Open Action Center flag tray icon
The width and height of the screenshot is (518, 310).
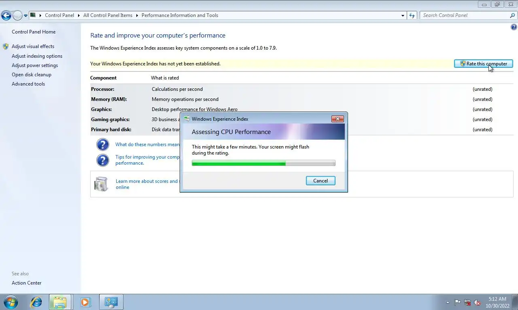pos(458,302)
